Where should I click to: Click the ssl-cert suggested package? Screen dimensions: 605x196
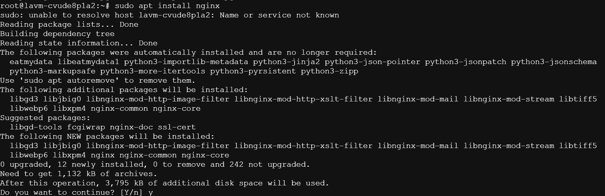coord(176,127)
